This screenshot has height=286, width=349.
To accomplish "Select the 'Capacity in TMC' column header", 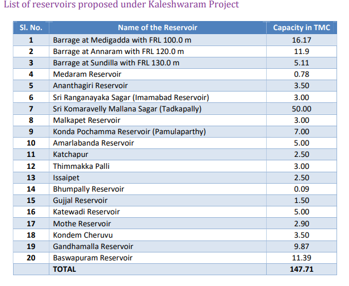I will 301,28.
